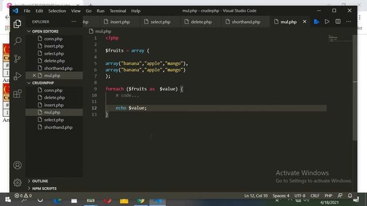Open the View menu
Viewport: 367px width, 206px height.
click(76, 11)
